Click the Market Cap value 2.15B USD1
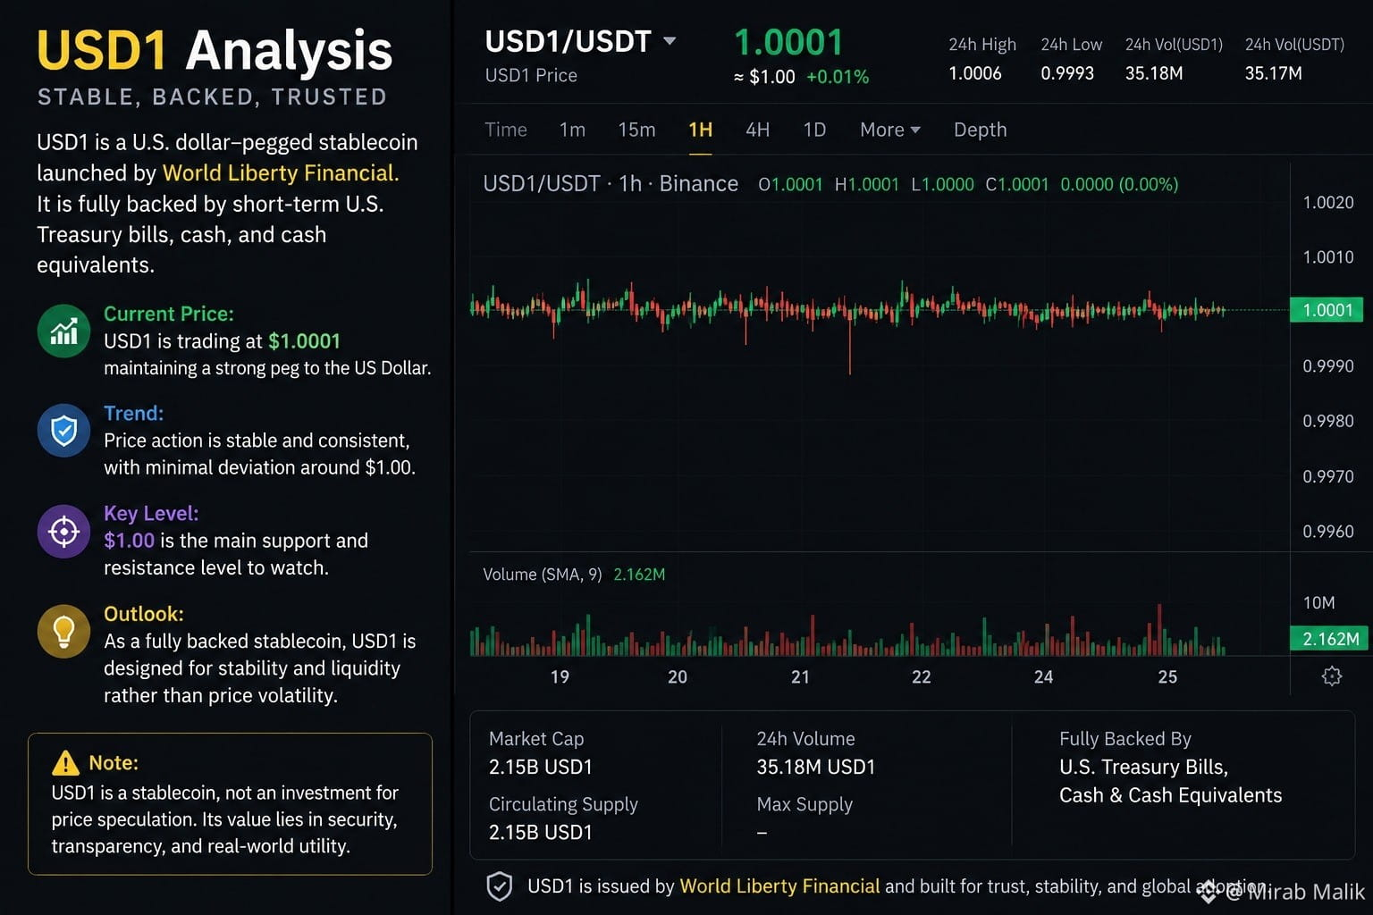This screenshot has width=1373, height=915. [x=541, y=767]
